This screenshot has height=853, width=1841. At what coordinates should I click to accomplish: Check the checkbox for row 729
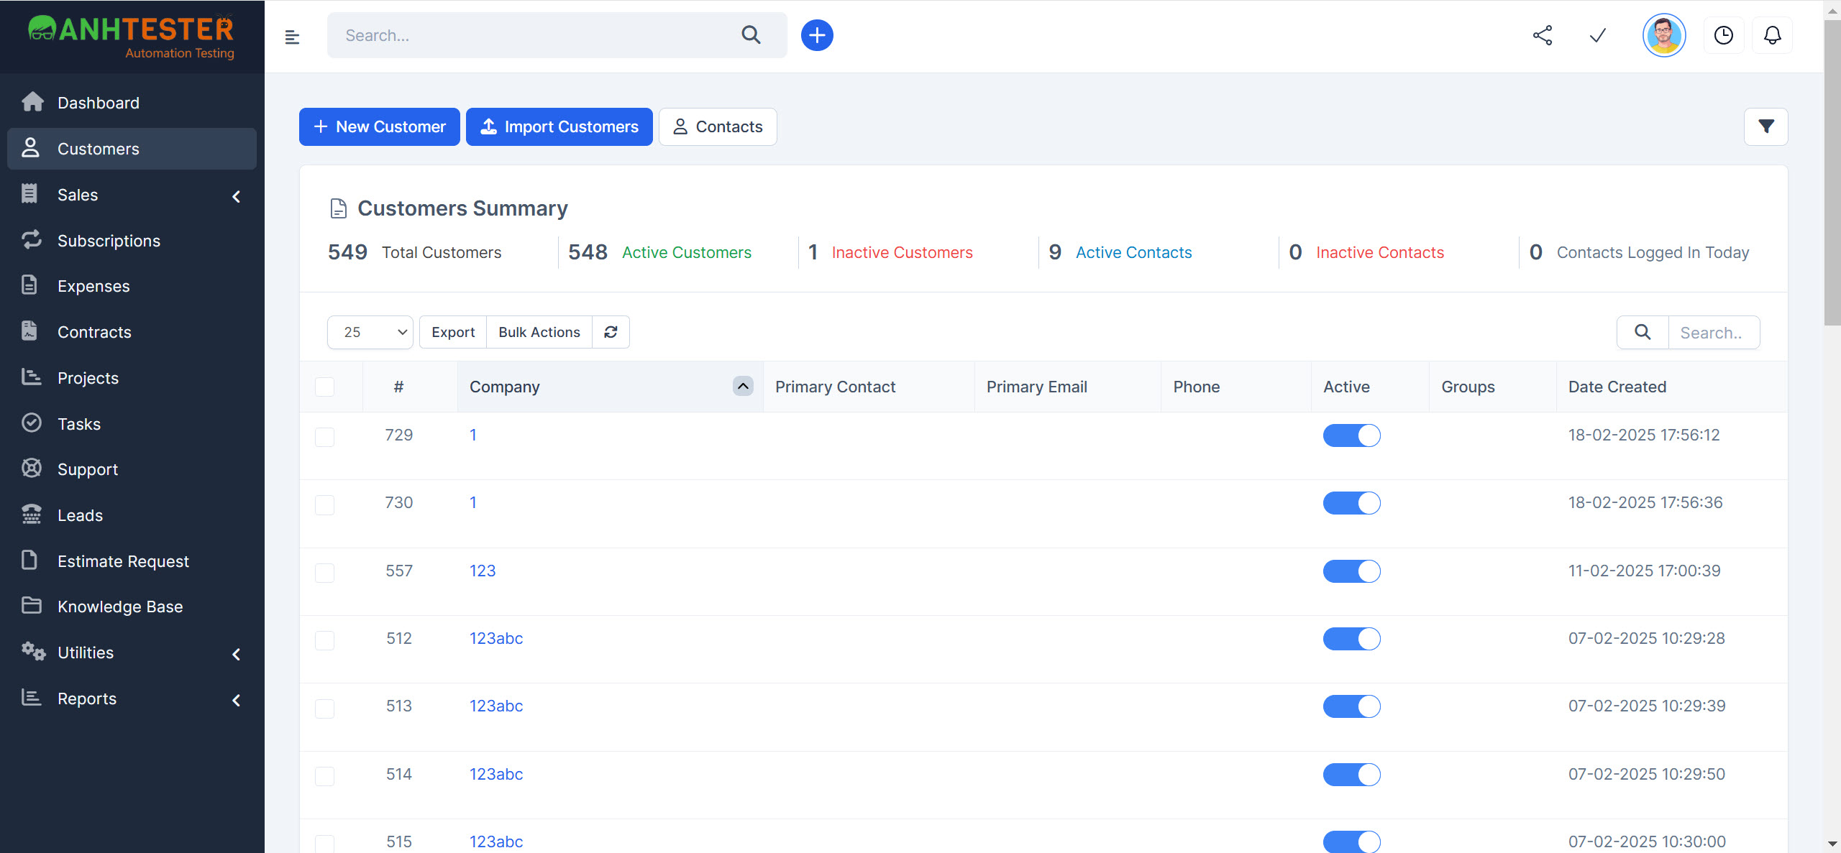pyautogui.click(x=324, y=437)
